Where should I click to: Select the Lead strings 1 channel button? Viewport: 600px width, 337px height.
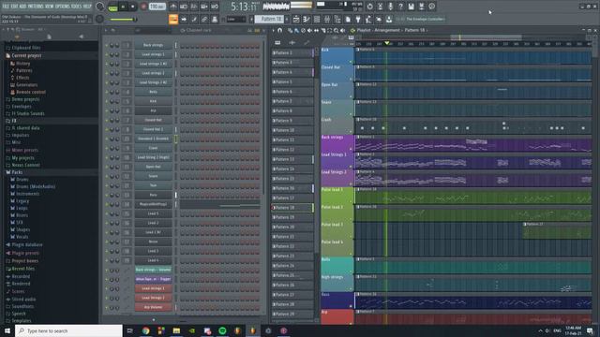tap(153, 54)
